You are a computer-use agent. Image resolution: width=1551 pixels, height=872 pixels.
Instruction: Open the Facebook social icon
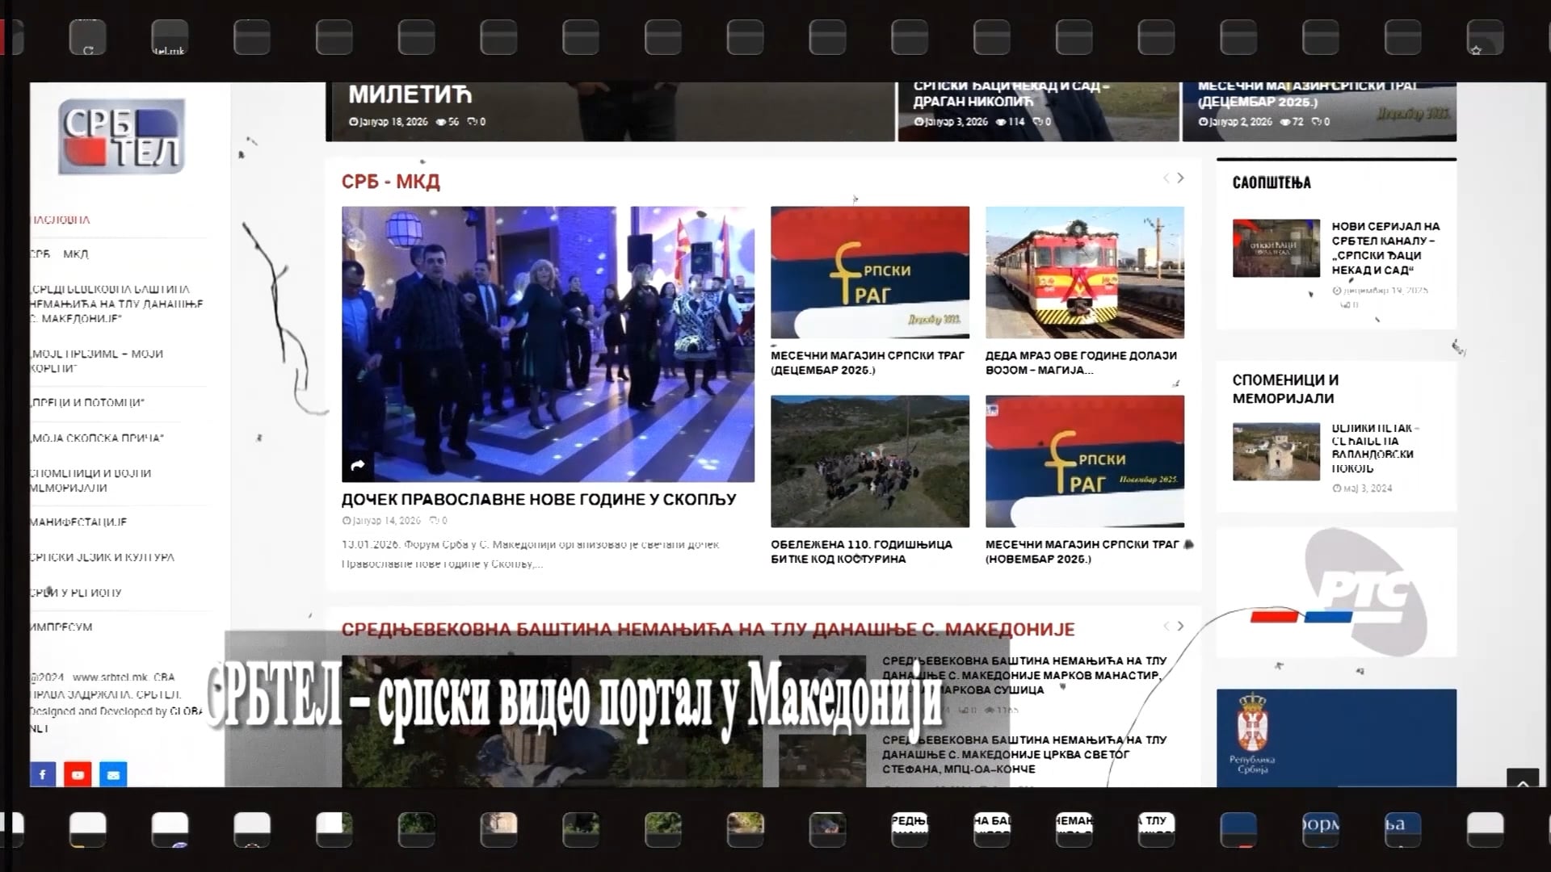point(43,774)
